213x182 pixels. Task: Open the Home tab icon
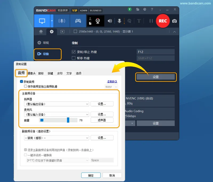point(41,32)
